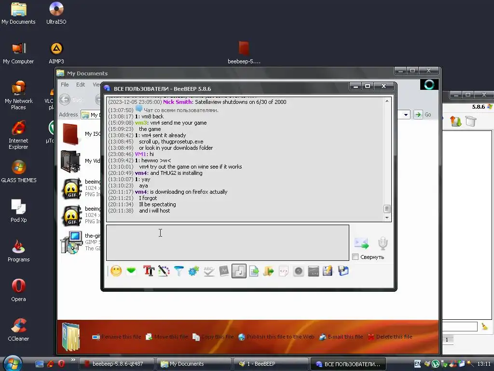Click the gray dictionary book icon

(224, 271)
